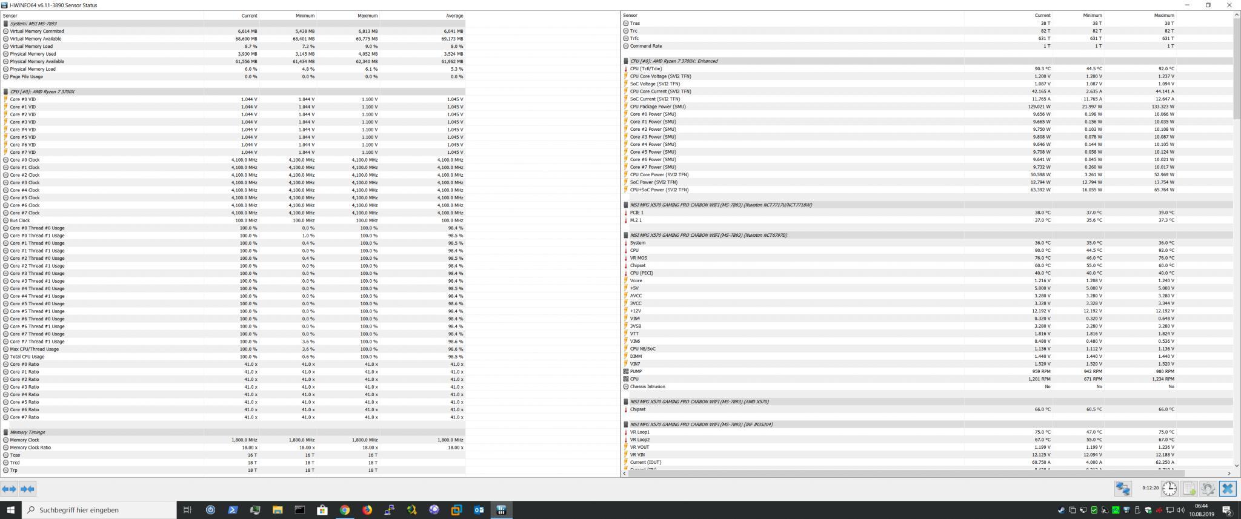Open sensor settings gear button
The height and width of the screenshot is (519, 1241).
click(1208, 489)
